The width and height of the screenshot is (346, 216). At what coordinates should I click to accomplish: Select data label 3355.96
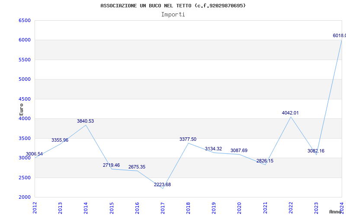coord(60,140)
